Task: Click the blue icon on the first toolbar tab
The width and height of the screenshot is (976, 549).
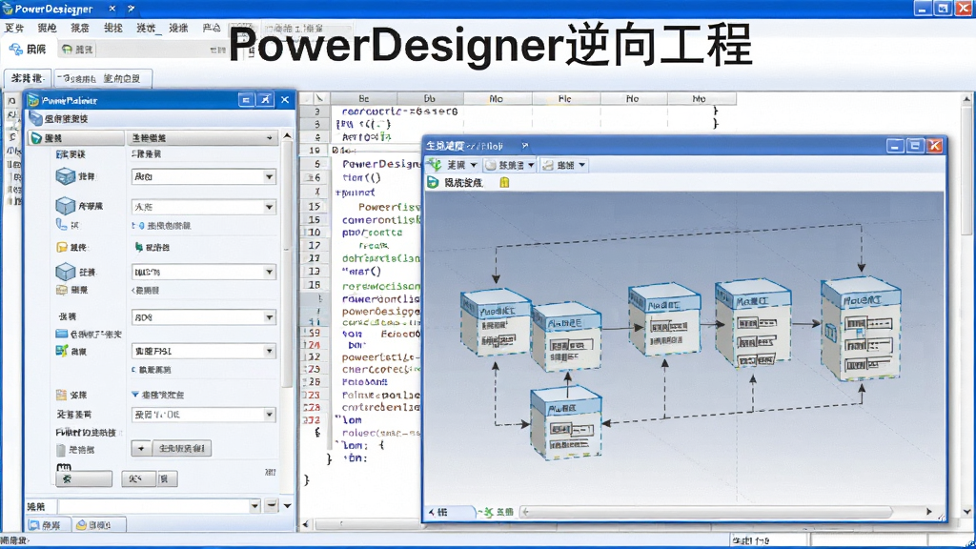Action: click(x=15, y=50)
